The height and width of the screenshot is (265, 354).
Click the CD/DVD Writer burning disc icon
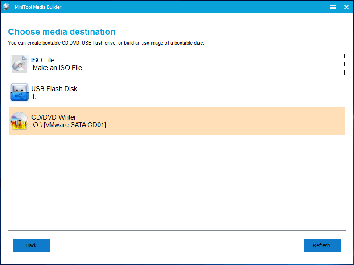(19, 121)
